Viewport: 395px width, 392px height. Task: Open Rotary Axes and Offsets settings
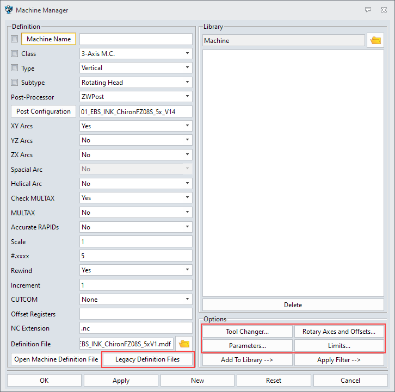tap(339, 332)
